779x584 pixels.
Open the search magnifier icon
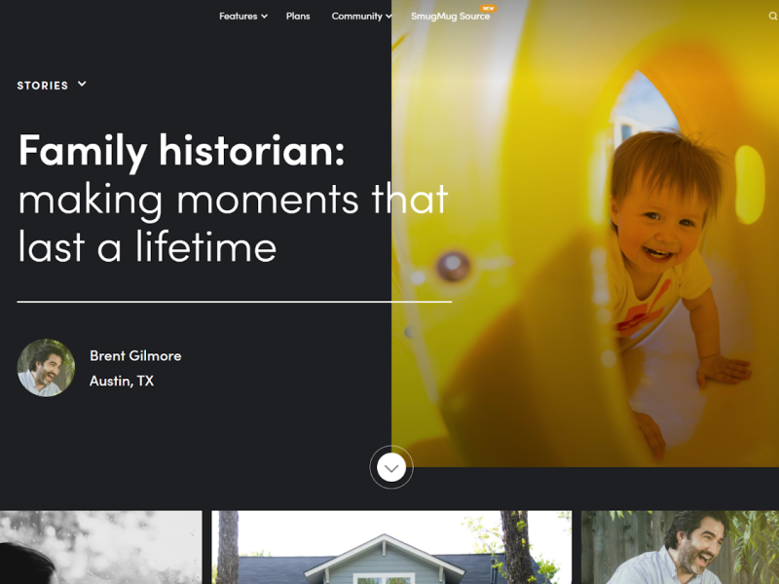[772, 16]
